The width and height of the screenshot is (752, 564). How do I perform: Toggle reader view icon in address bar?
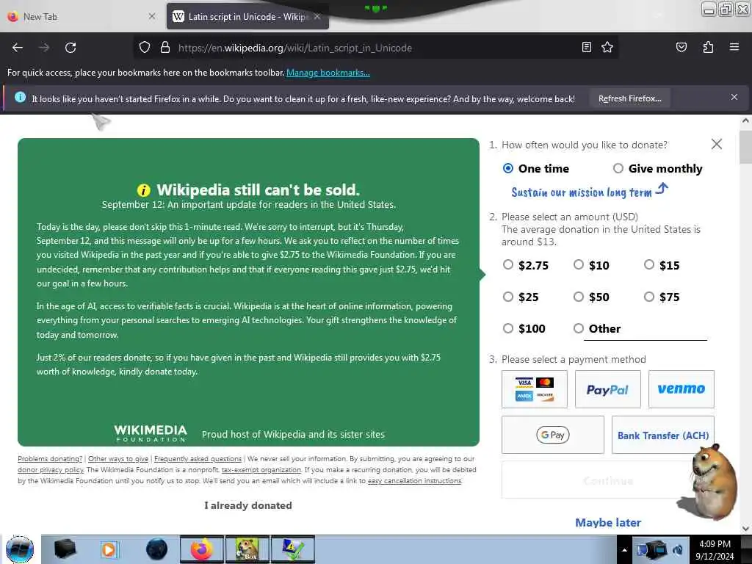coord(586,47)
